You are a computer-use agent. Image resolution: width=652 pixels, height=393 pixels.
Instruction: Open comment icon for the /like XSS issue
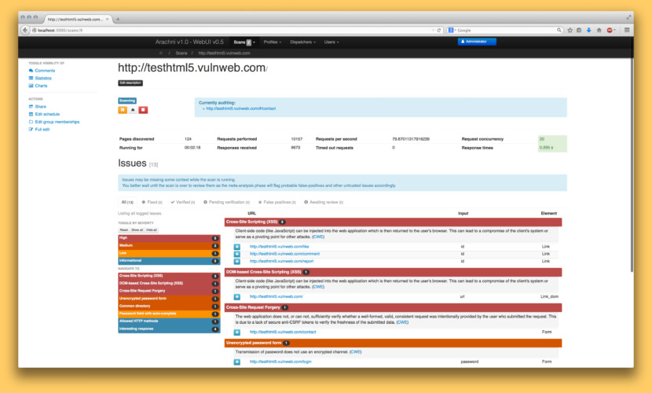click(x=236, y=247)
